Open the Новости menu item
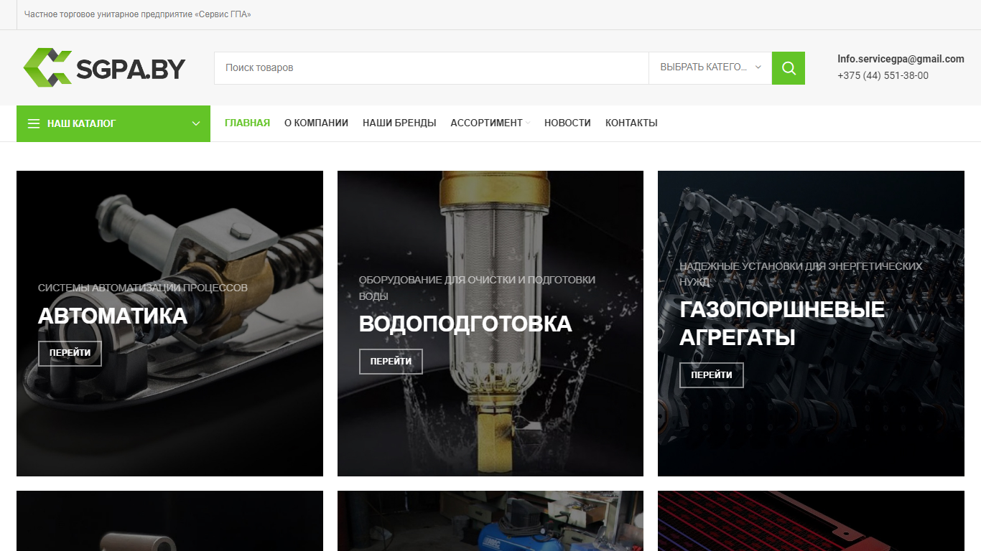Viewport: 981px width, 551px height. tap(567, 123)
